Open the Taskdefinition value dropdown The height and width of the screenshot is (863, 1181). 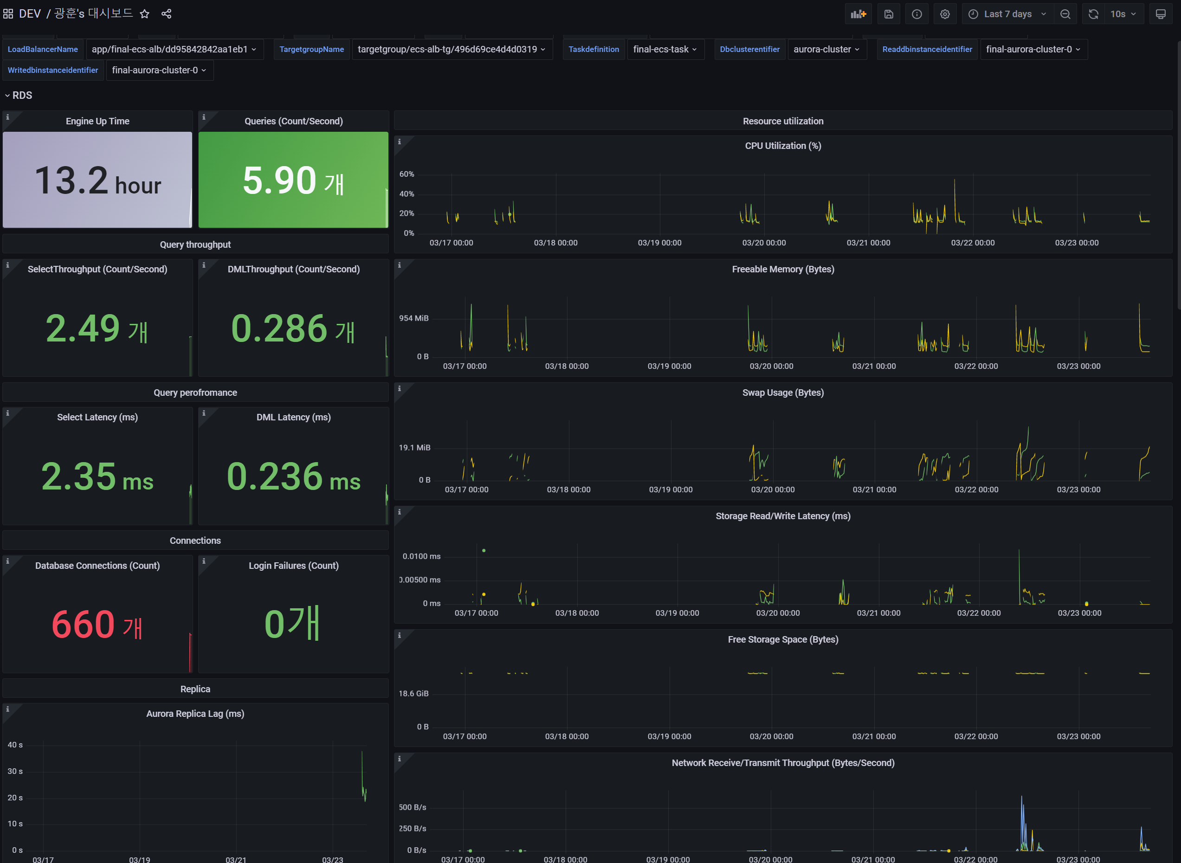coord(665,49)
